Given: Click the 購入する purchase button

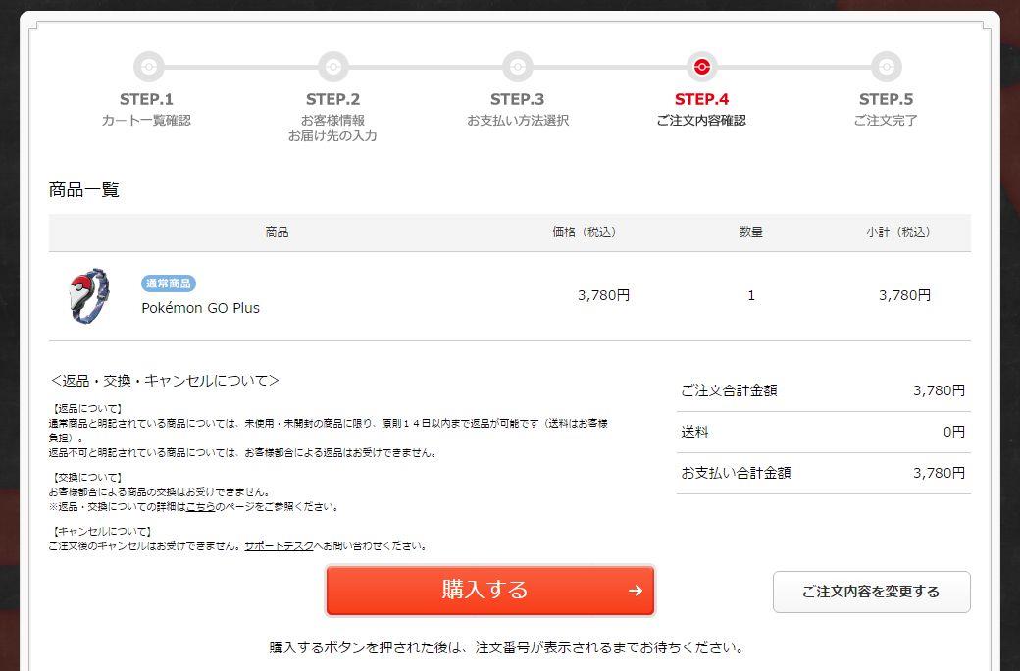Looking at the screenshot, I should pyautogui.click(x=489, y=591).
